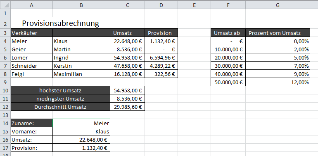Click the Zuname: label cell
Image resolution: width=318 pixels, height=156 pixels.
click(x=32, y=123)
